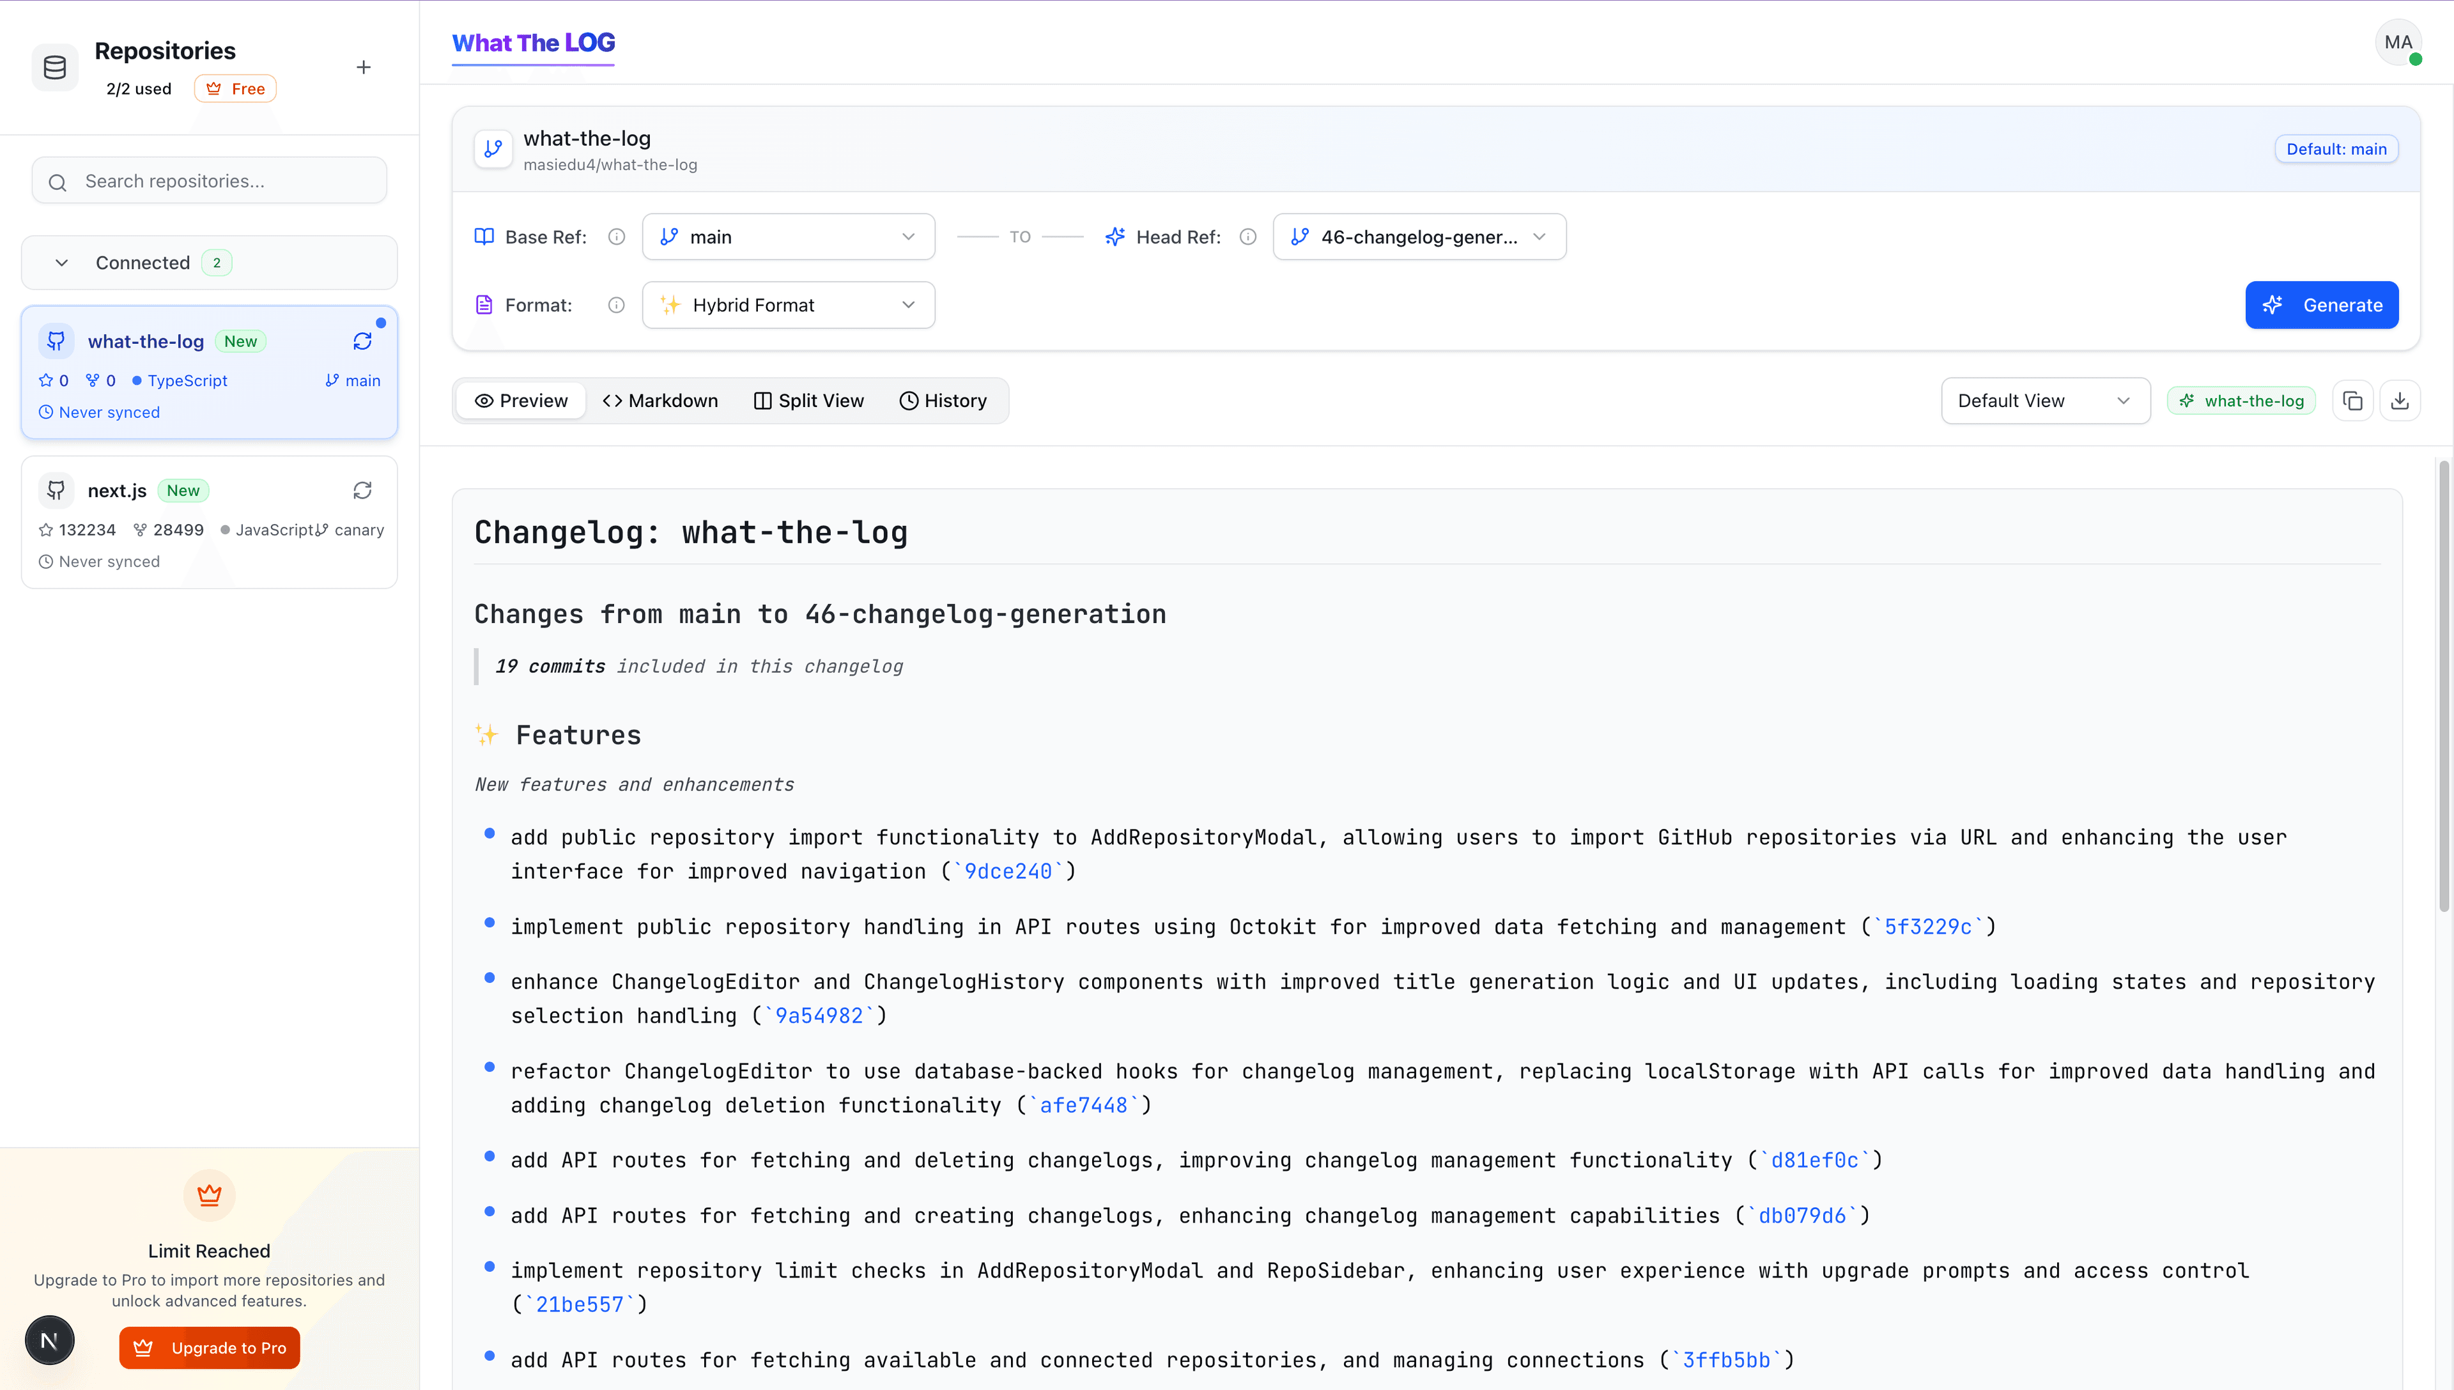Open commit 9dce240 link
The height and width of the screenshot is (1390, 2454).
point(1007,870)
